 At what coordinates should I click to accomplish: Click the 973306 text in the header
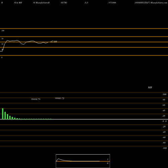tap(112, 3)
